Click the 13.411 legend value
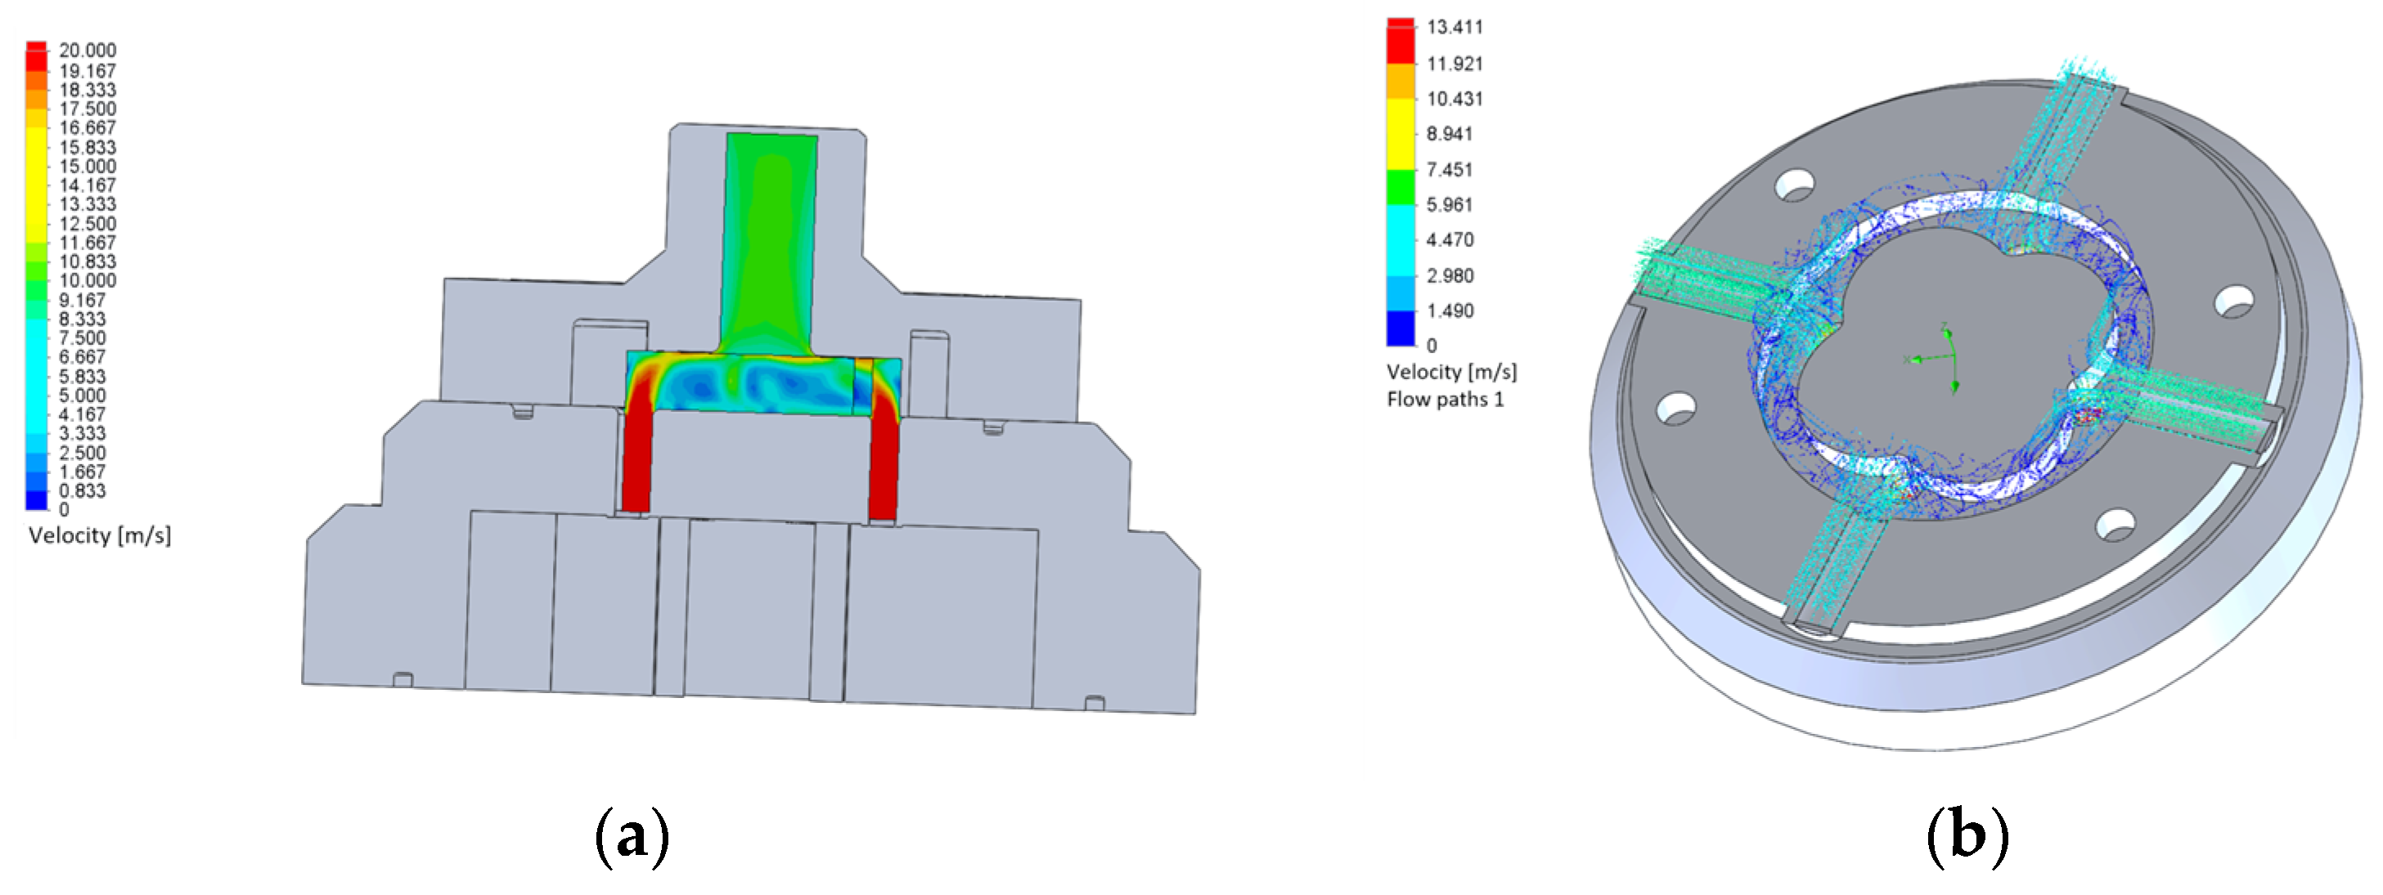Image resolution: width=2383 pixels, height=895 pixels. pyautogui.click(x=1455, y=27)
